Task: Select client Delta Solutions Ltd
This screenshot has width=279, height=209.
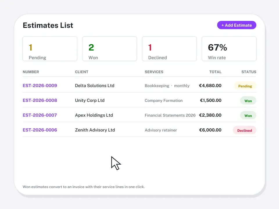Action: coord(95,85)
